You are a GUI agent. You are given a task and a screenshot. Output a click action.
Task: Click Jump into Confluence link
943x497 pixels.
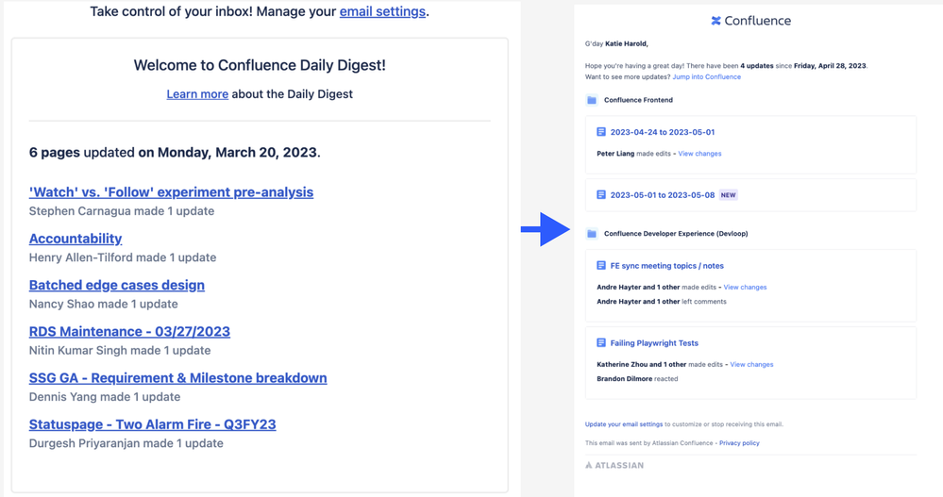707,77
